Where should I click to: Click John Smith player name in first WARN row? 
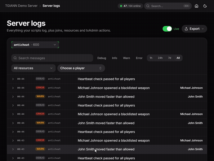pyautogui.click(x=195, y=97)
